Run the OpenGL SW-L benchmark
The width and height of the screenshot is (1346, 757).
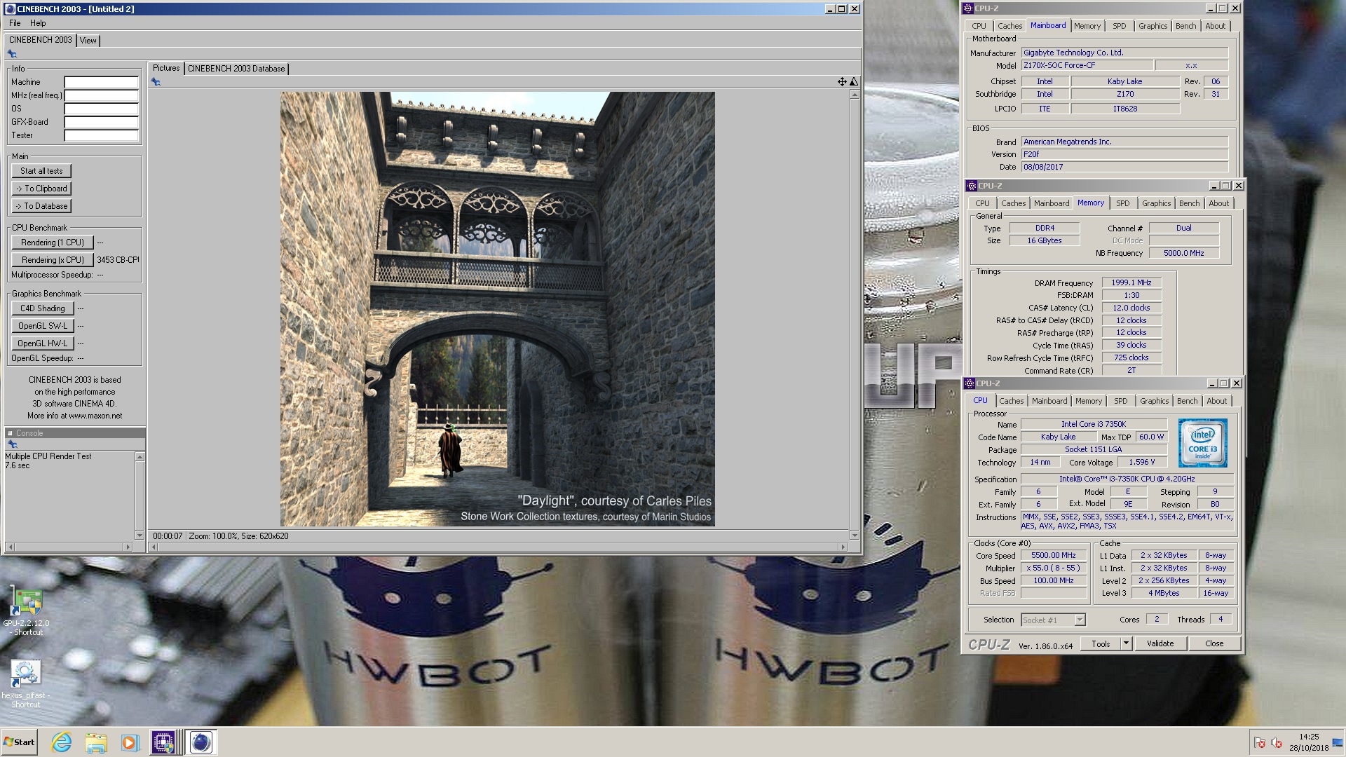[x=42, y=326]
